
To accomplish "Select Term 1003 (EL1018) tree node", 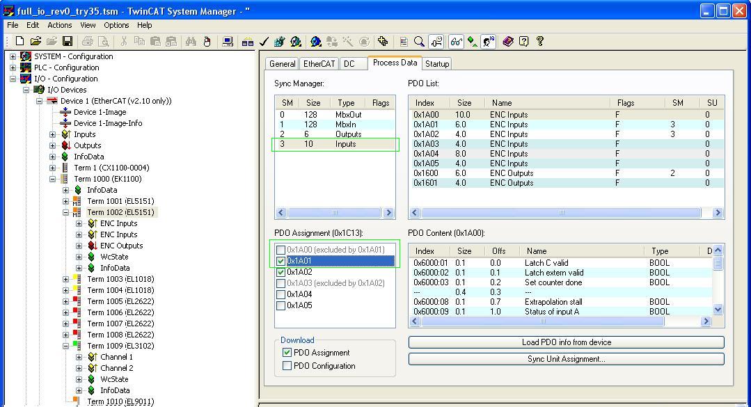I will (120, 279).
